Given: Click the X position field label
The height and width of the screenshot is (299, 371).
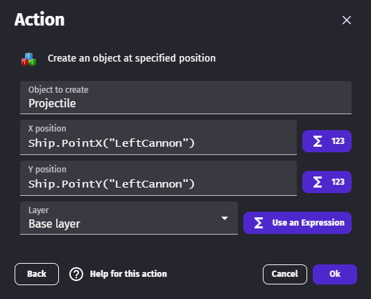Looking at the screenshot, I should point(47,129).
